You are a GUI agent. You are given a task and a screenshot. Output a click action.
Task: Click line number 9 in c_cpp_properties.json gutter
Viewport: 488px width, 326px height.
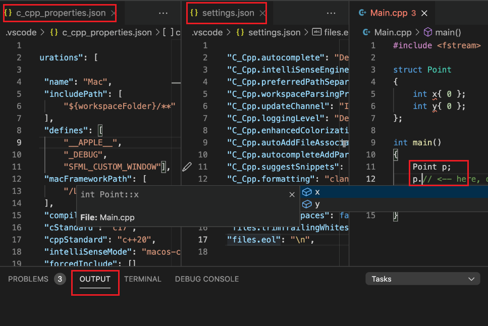coord(19,143)
